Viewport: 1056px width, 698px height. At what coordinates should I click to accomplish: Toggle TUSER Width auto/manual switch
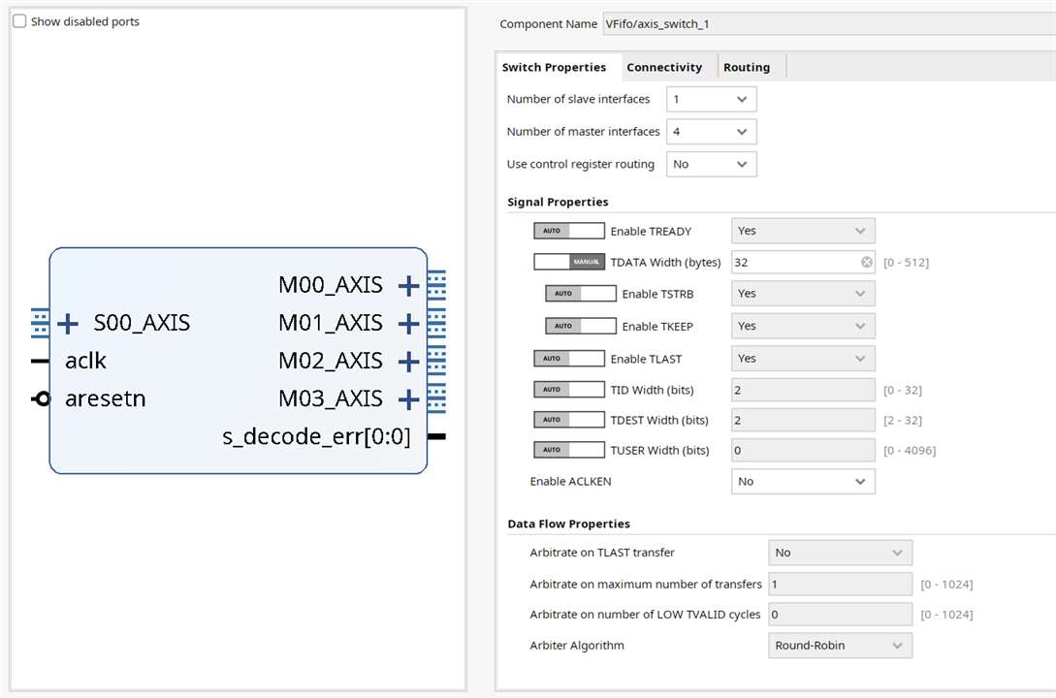[x=569, y=450]
